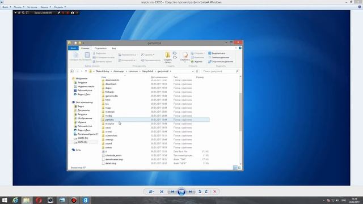
Task: Click the pencil icon on recording bar
Action: [59, 12]
